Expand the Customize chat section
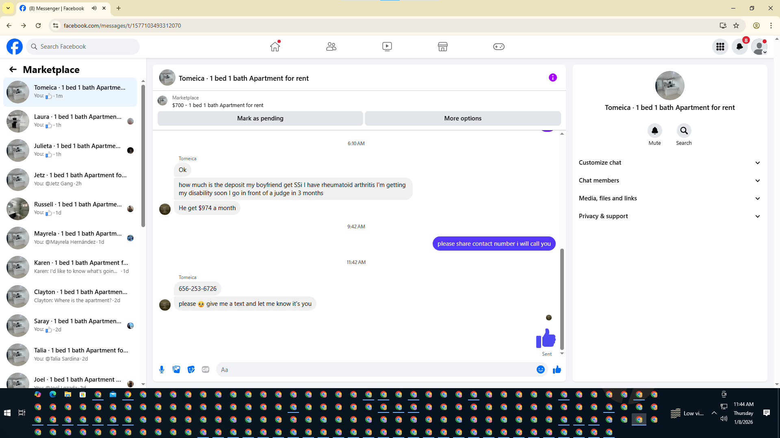780x438 pixels. 670,163
